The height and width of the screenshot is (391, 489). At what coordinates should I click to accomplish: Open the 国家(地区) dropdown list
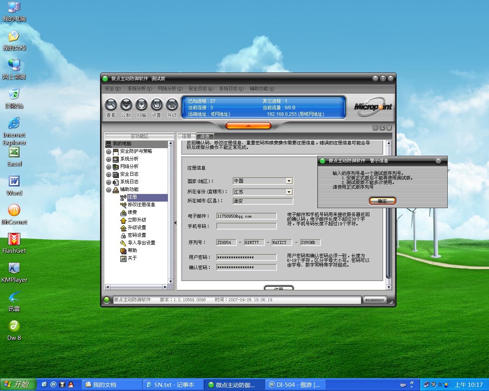tap(289, 181)
